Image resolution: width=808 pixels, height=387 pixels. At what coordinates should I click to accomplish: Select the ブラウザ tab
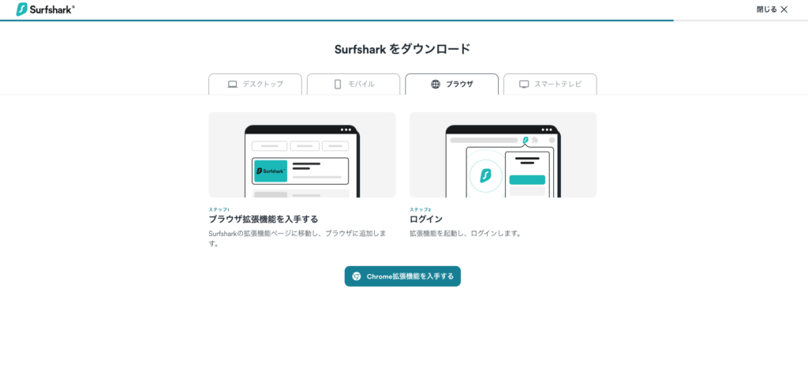[x=452, y=84]
